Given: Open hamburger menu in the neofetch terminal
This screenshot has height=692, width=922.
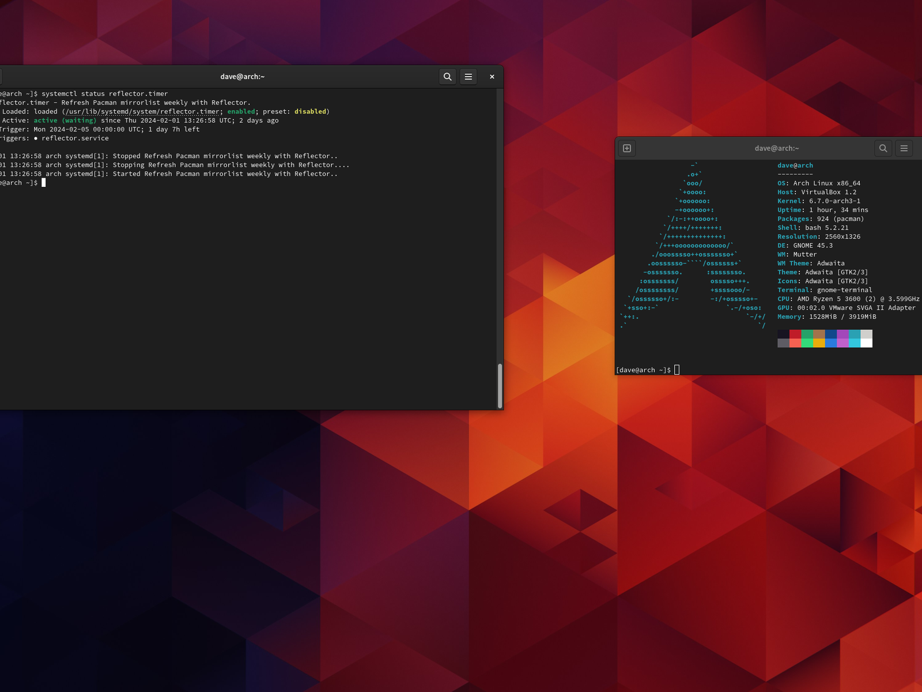Looking at the screenshot, I should coord(904,148).
